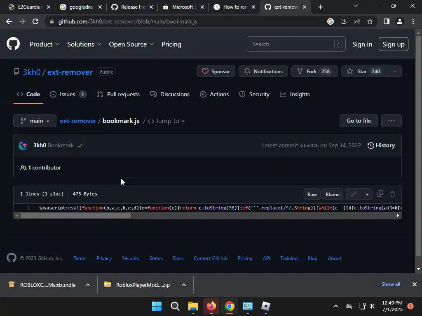Show hidden system tray icons

(335, 306)
